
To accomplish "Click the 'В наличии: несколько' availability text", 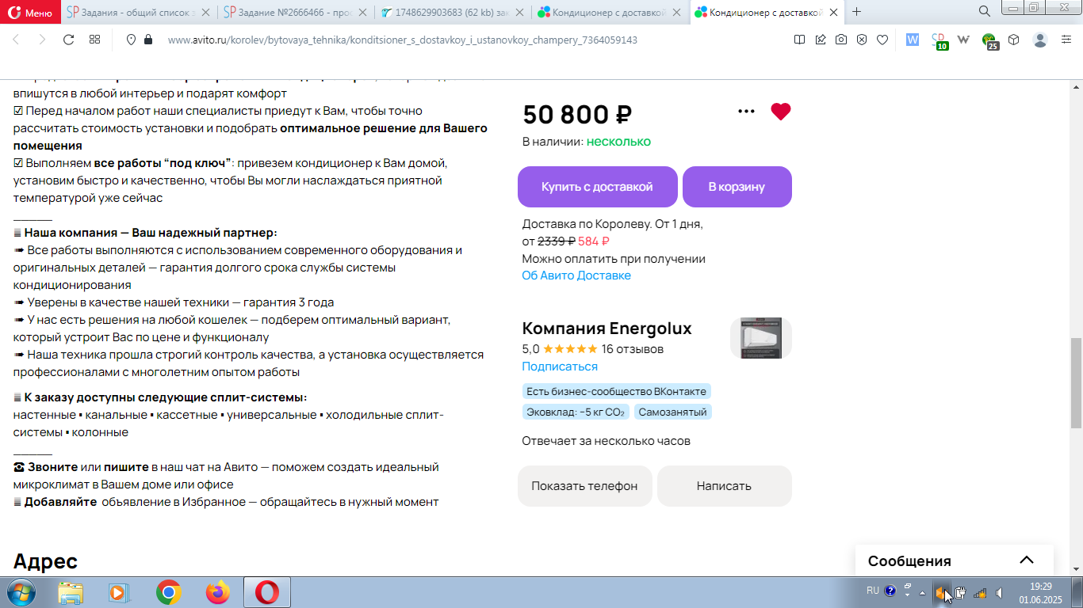I will point(586,142).
